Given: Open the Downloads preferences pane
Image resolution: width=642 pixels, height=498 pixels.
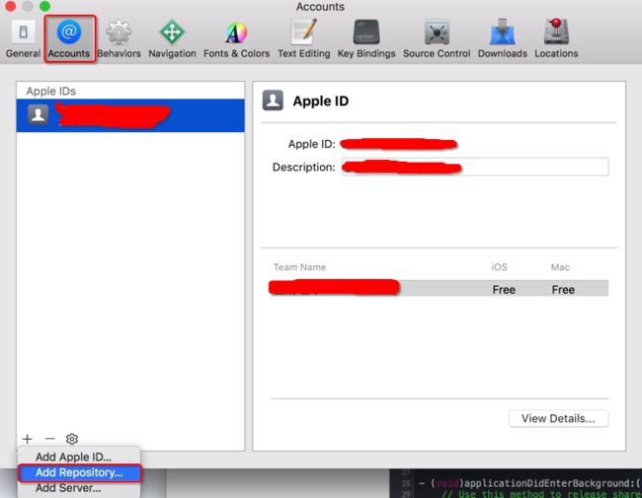Looking at the screenshot, I should (502, 39).
